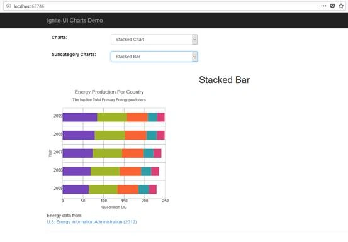
Task: Click the 2007 axis label
Action: coord(58,152)
